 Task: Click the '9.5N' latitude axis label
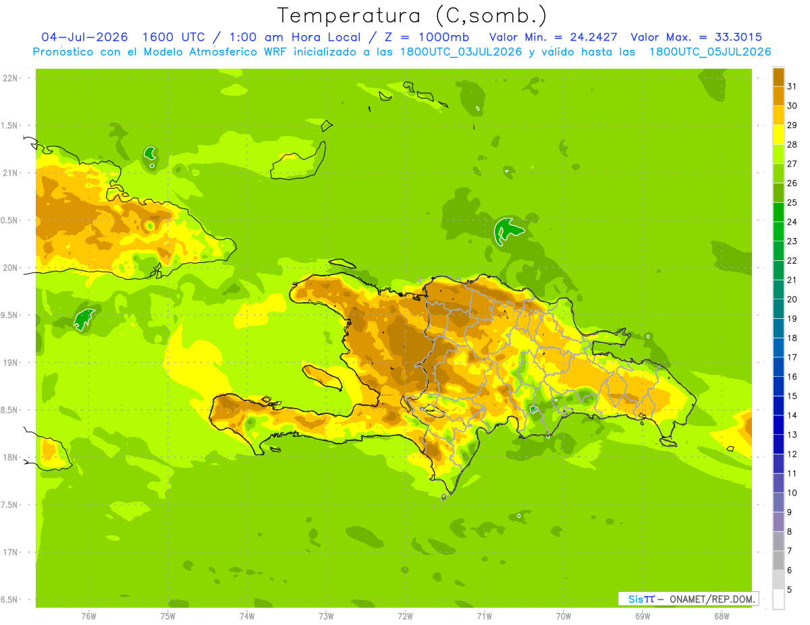click(9, 315)
